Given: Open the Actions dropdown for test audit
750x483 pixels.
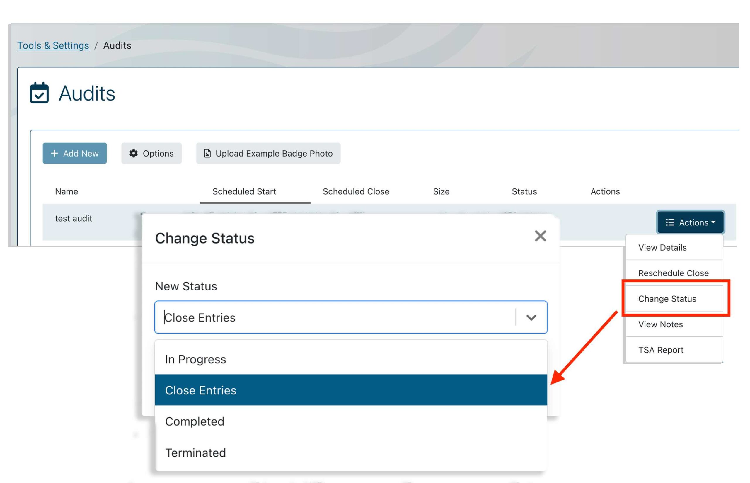Looking at the screenshot, I should pyautogui.click(x=690, y=222).
